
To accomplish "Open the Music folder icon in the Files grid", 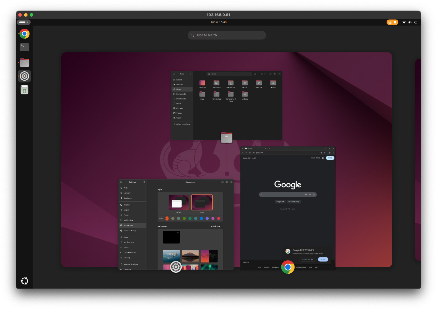I will [245, 84].
